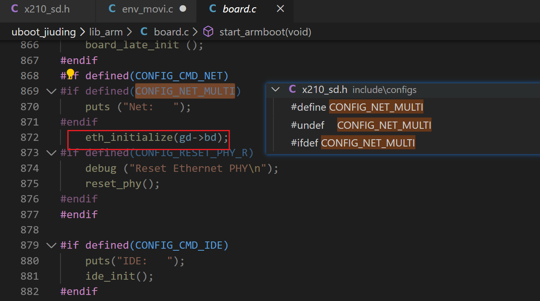Click line number 872
Viewport: 540px width, 301px height.
30,137
